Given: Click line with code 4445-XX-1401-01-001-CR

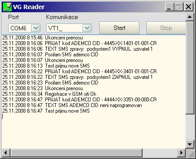Looking at the screenshot, I should [79, 43].
